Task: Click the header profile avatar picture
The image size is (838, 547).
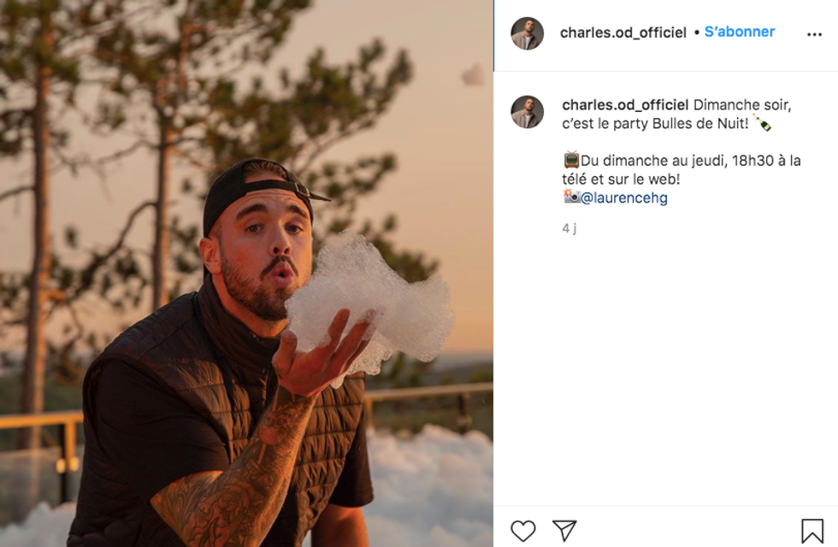Action: pos(527,33)
